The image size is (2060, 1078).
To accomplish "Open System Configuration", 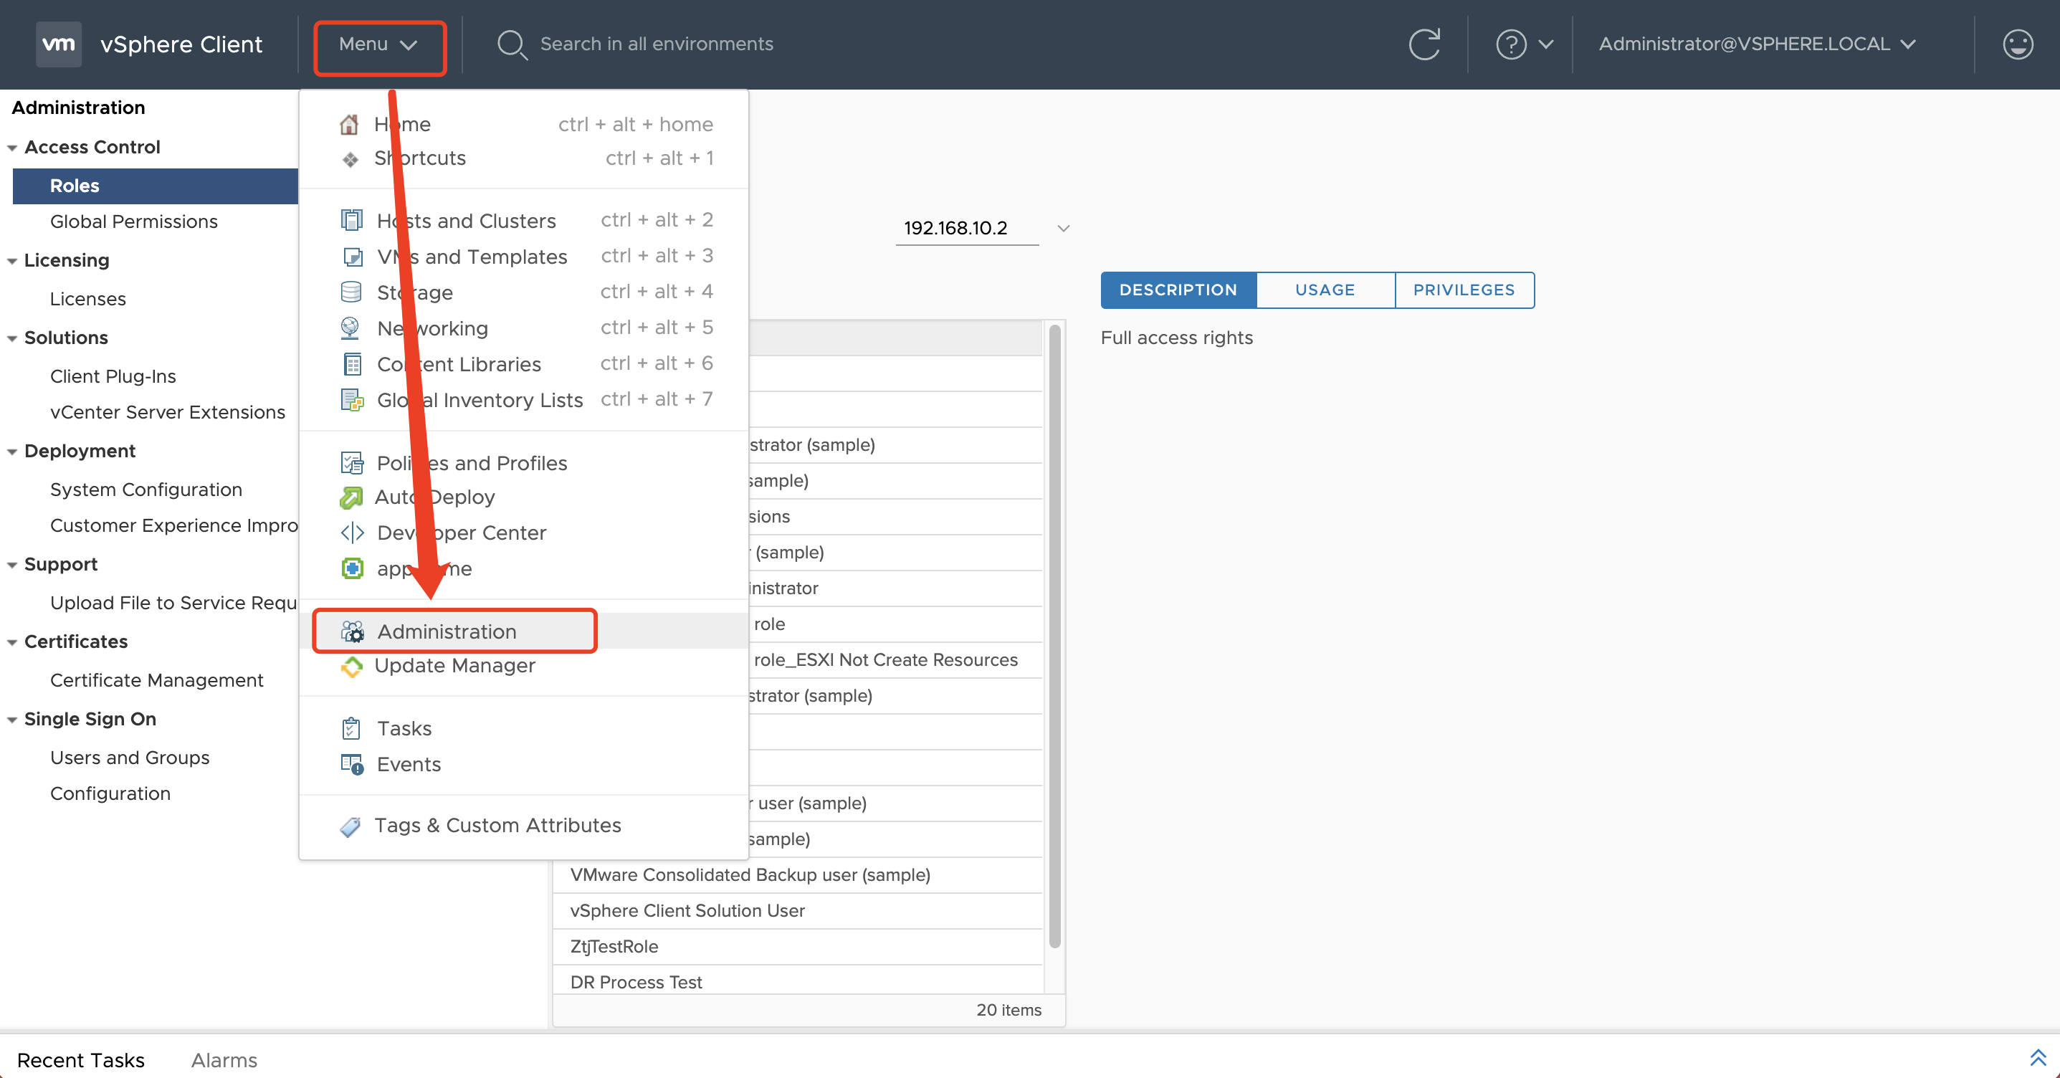I will coord(146,490).
